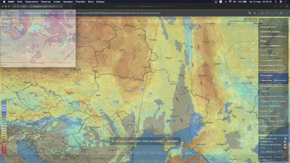Click the meteoblue mb logo
This screenshot has height=163, width=290.
(x=7, y=23)
